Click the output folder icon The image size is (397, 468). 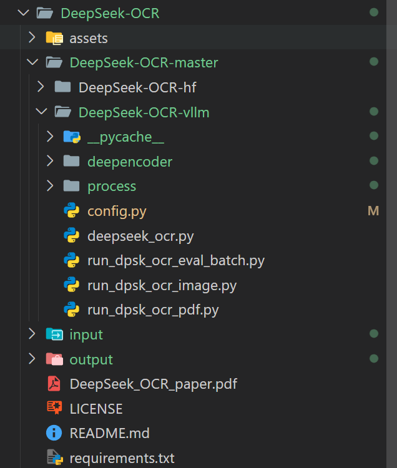(x=54, y=359)
